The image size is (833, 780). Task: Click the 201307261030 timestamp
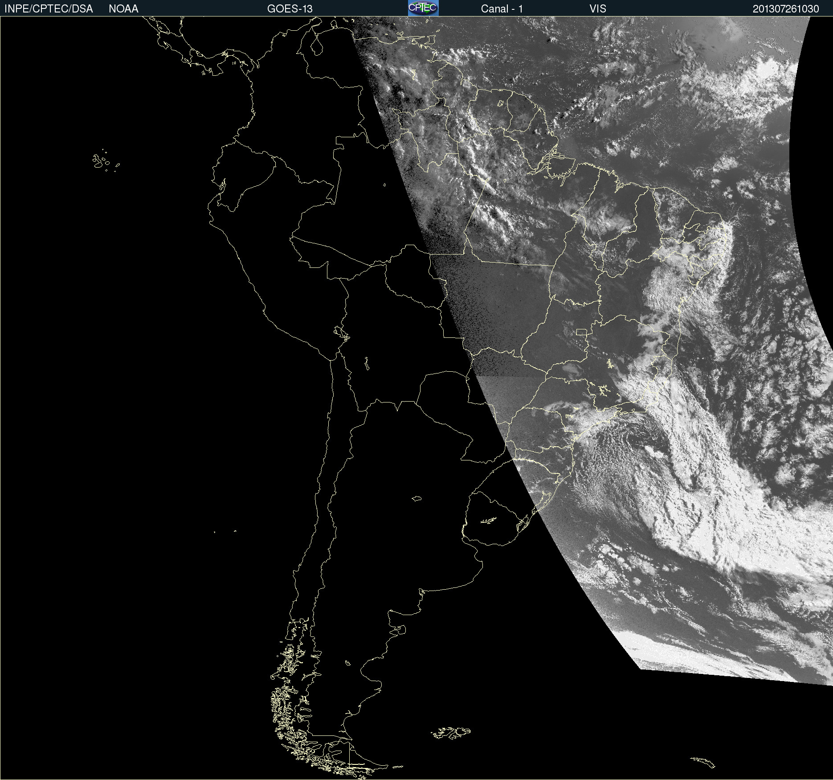click(786, 9)
